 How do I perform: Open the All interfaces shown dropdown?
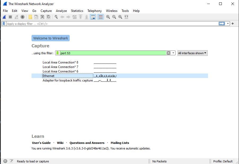pos(192,53)
